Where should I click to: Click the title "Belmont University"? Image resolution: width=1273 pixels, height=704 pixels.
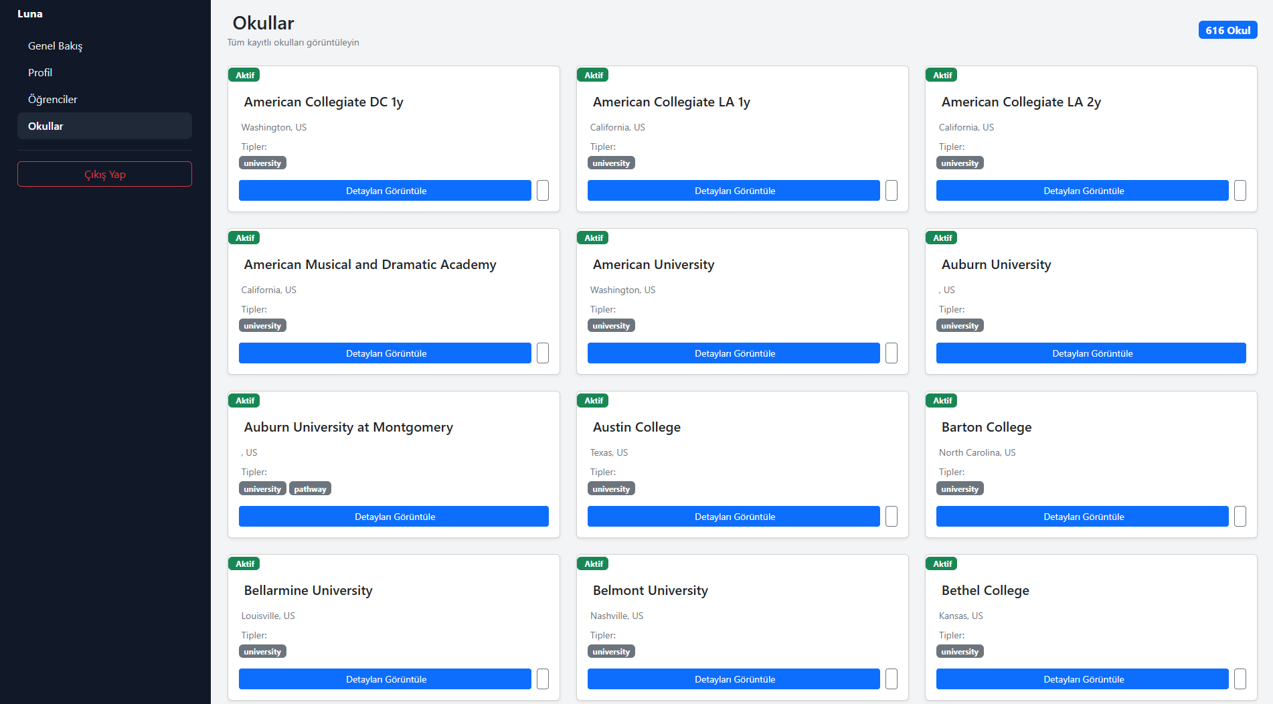(x=650, y=590)
